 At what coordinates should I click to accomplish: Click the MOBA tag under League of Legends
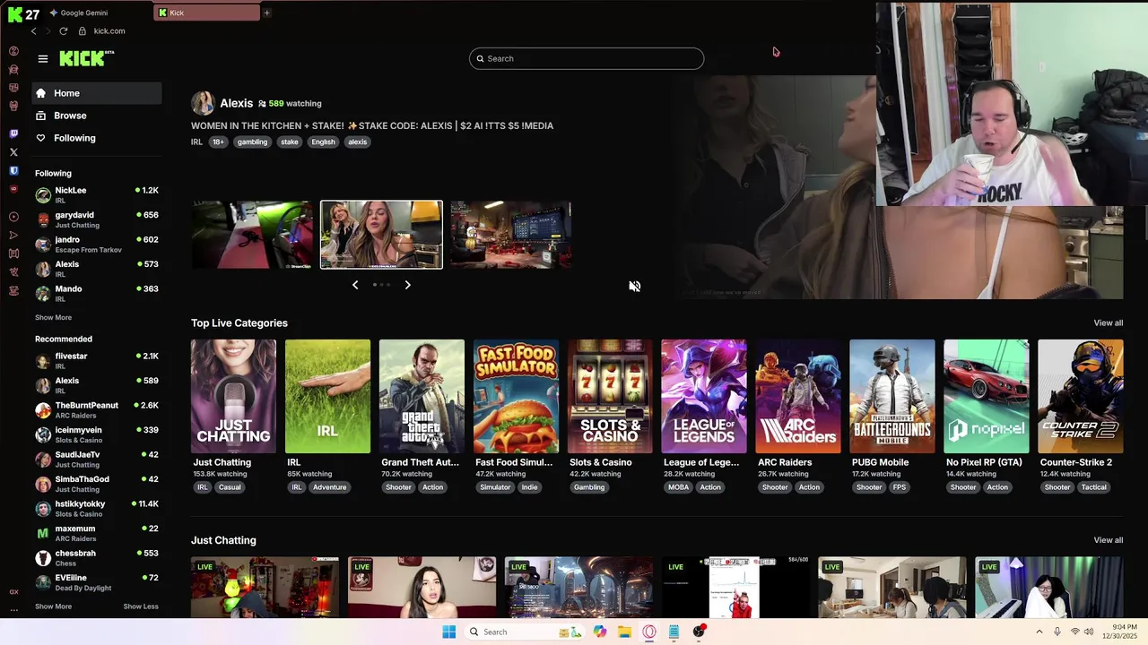coord(679,487)
